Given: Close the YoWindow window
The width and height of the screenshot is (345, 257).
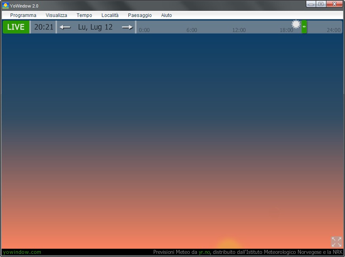Looking at the screenshot, I should pos(334,4).
